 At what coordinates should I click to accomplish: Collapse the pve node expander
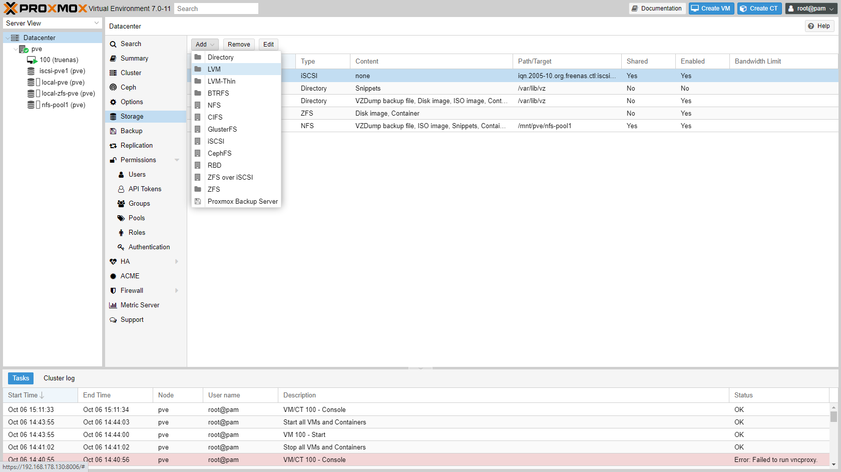pos(16,49)
